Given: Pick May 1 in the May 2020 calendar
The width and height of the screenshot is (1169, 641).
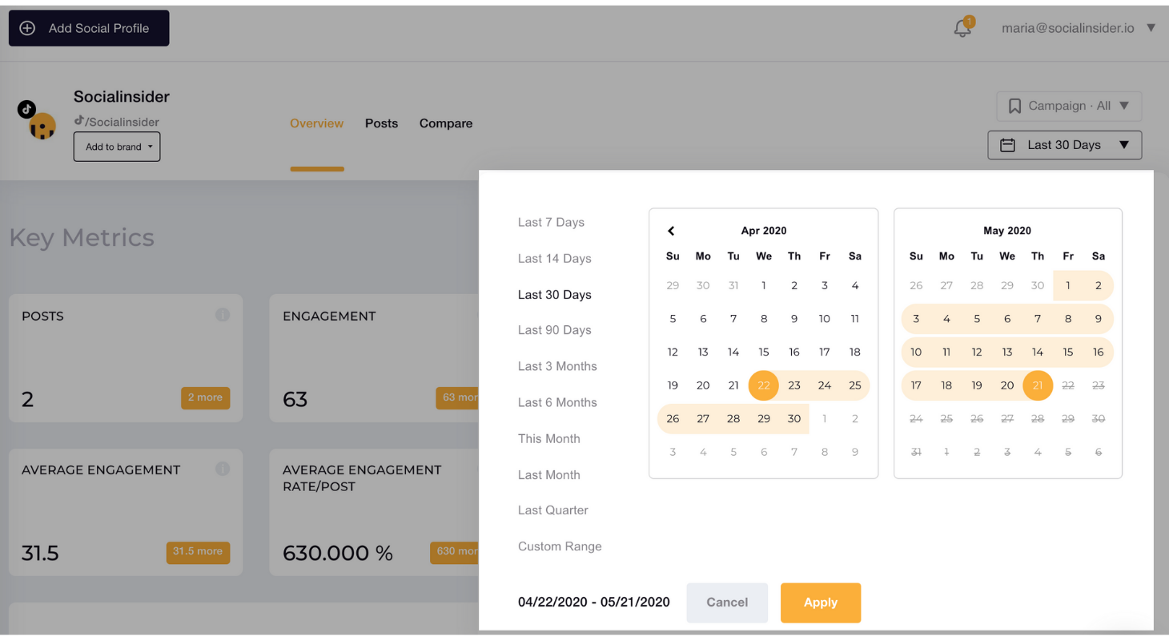Looking at the screenshot, I should point(1068,285).
